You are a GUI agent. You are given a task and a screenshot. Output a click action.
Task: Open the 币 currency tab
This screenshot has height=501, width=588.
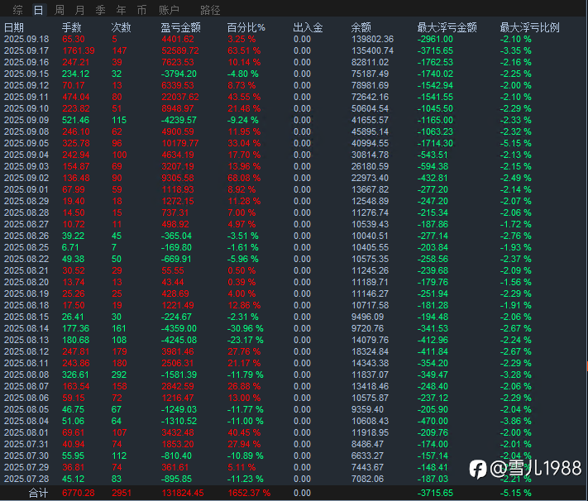coord(141,10)
